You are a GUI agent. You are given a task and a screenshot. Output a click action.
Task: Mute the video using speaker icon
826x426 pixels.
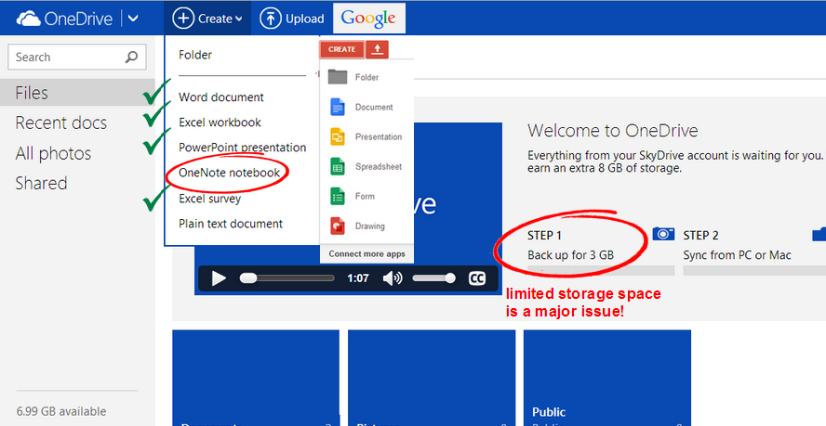392,278
